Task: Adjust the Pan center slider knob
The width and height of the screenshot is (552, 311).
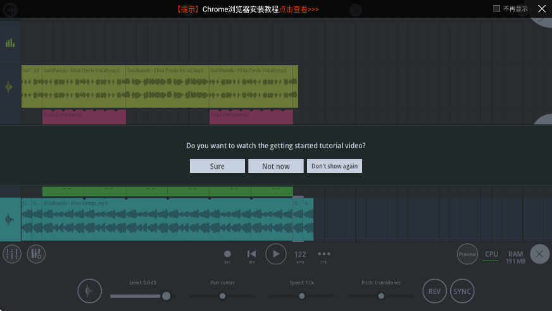Action: click(222, 296)
